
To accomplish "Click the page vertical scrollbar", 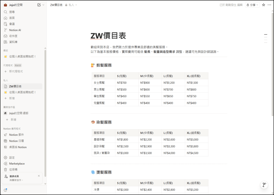I will (272, 64).
